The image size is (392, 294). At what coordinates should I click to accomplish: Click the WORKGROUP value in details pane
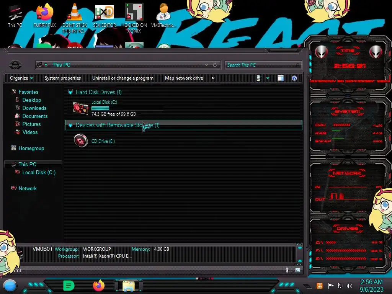click(97, 249)
